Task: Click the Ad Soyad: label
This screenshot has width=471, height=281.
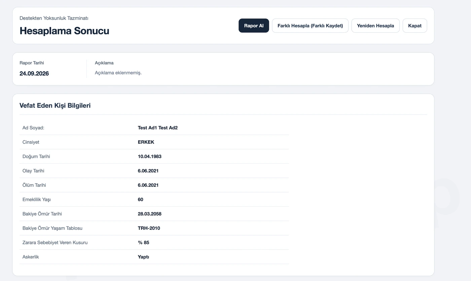Action: tap(33, 128)
